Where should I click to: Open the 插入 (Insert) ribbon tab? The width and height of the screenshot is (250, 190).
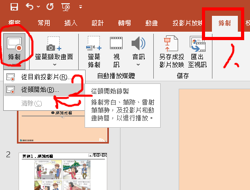71,23
